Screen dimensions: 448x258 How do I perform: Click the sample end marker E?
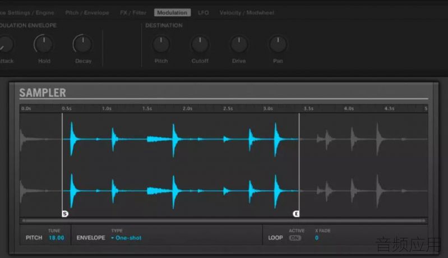click(296, 214)
